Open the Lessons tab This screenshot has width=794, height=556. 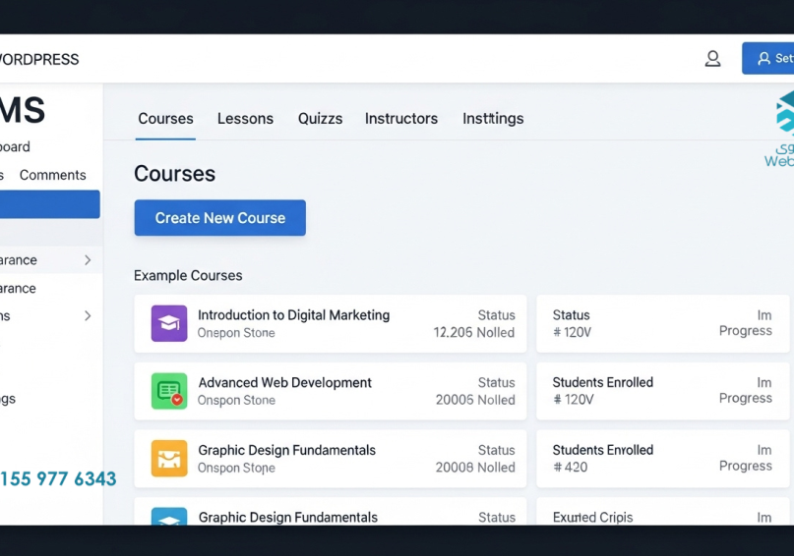click(x=245, y=119)
